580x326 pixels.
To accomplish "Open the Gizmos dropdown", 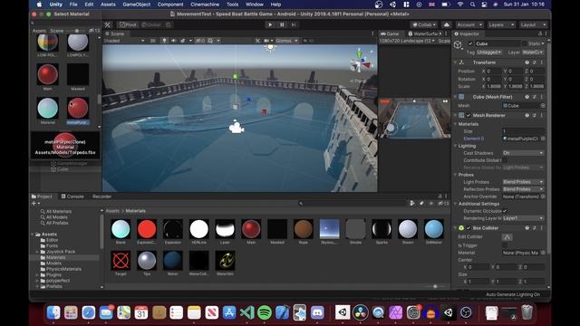I will (286, 41).
